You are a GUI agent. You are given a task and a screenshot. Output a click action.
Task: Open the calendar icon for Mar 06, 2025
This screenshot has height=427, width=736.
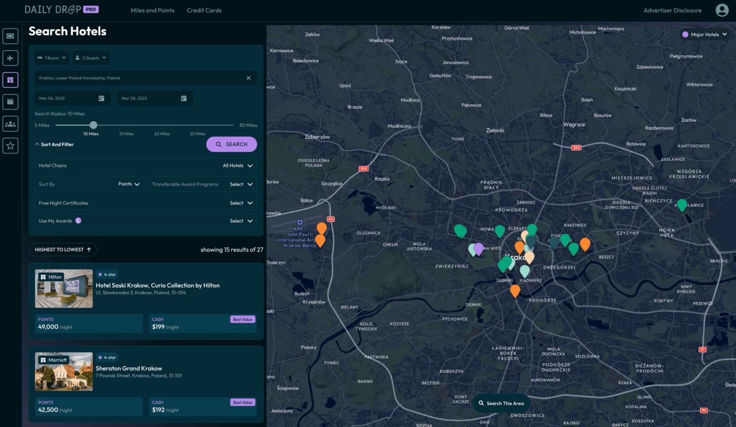point(101,98)
